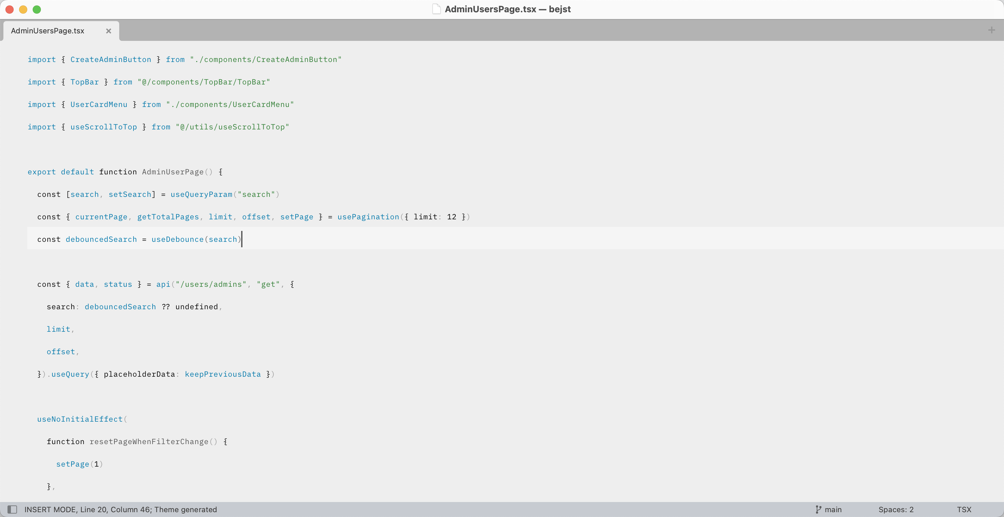Click the "/users/admins" string
Viewport: 1004px width, 517px height.
[x=211, y=284]
